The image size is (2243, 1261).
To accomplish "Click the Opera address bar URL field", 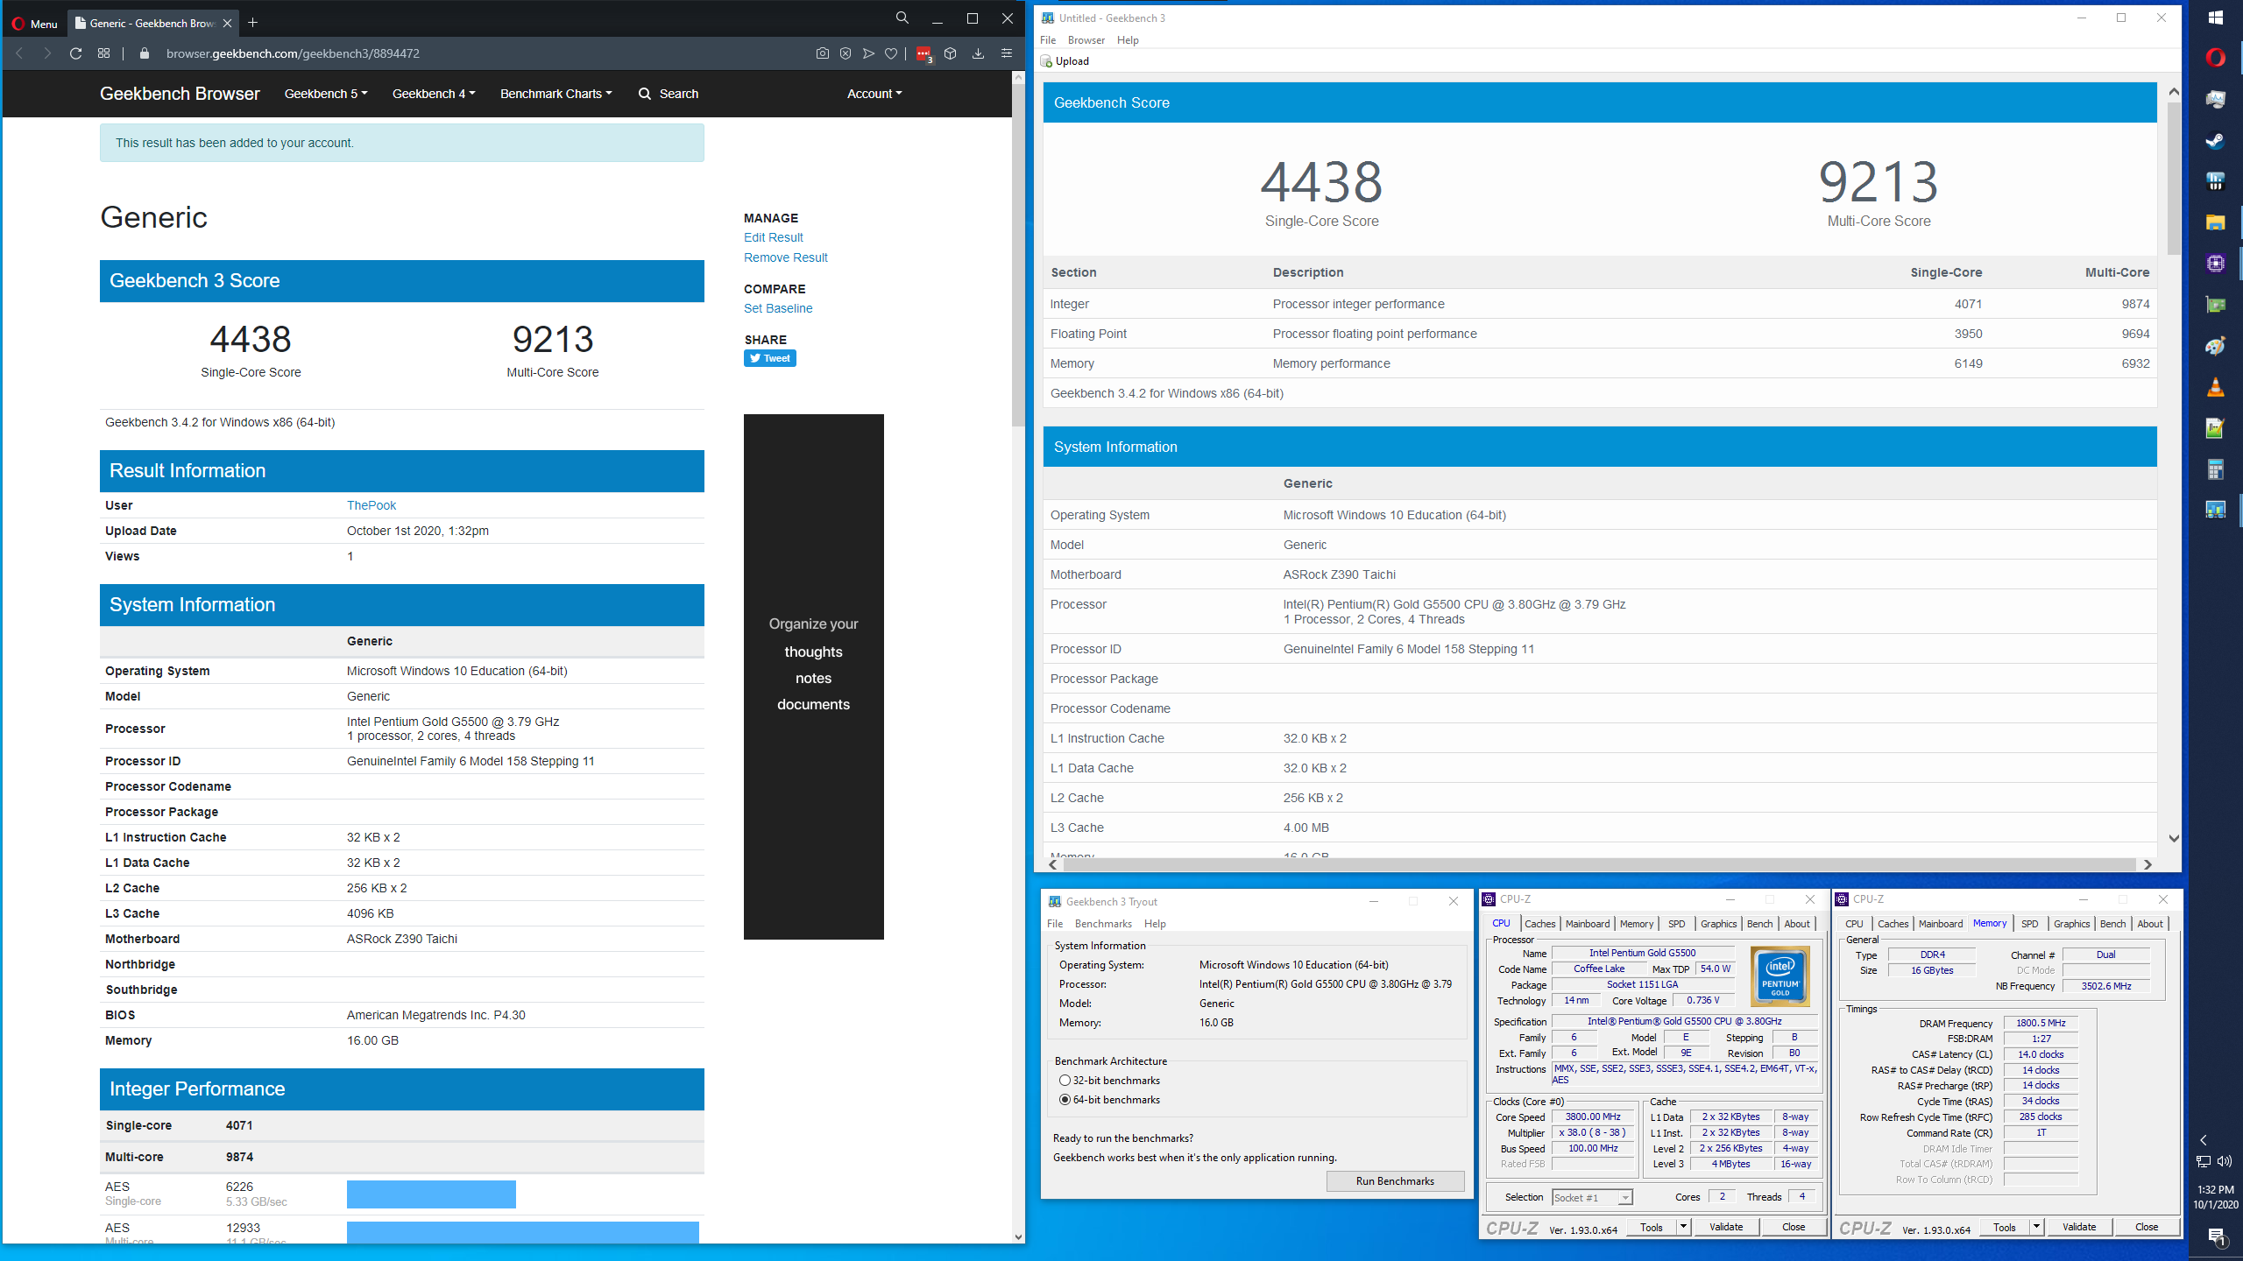I will tap(482, 53).
